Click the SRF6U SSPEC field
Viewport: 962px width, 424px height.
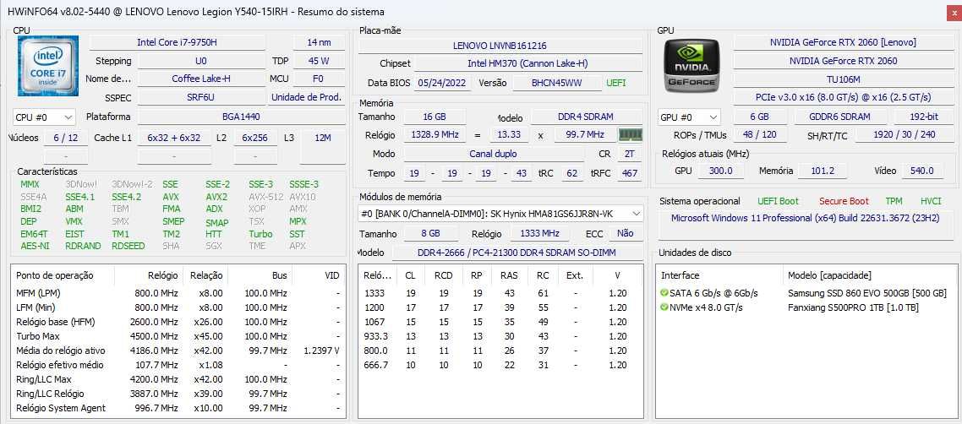201,97
